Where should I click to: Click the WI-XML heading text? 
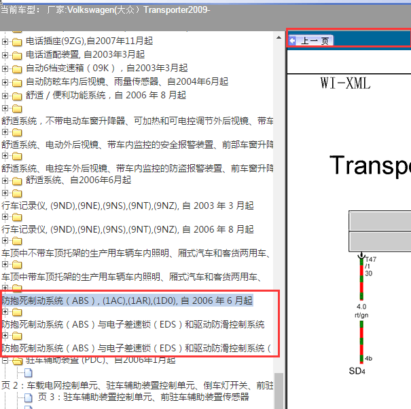click(345, 83)
